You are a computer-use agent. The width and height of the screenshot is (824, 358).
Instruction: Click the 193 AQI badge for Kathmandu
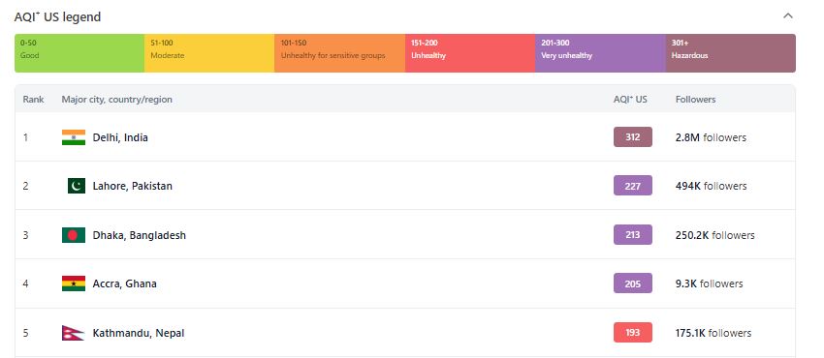[x=633, y=332]
